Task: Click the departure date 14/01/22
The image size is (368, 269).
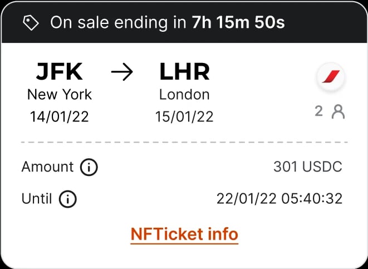Action: (60, 117)
